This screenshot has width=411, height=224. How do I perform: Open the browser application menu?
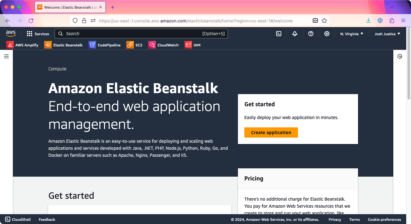pos(403,21)
